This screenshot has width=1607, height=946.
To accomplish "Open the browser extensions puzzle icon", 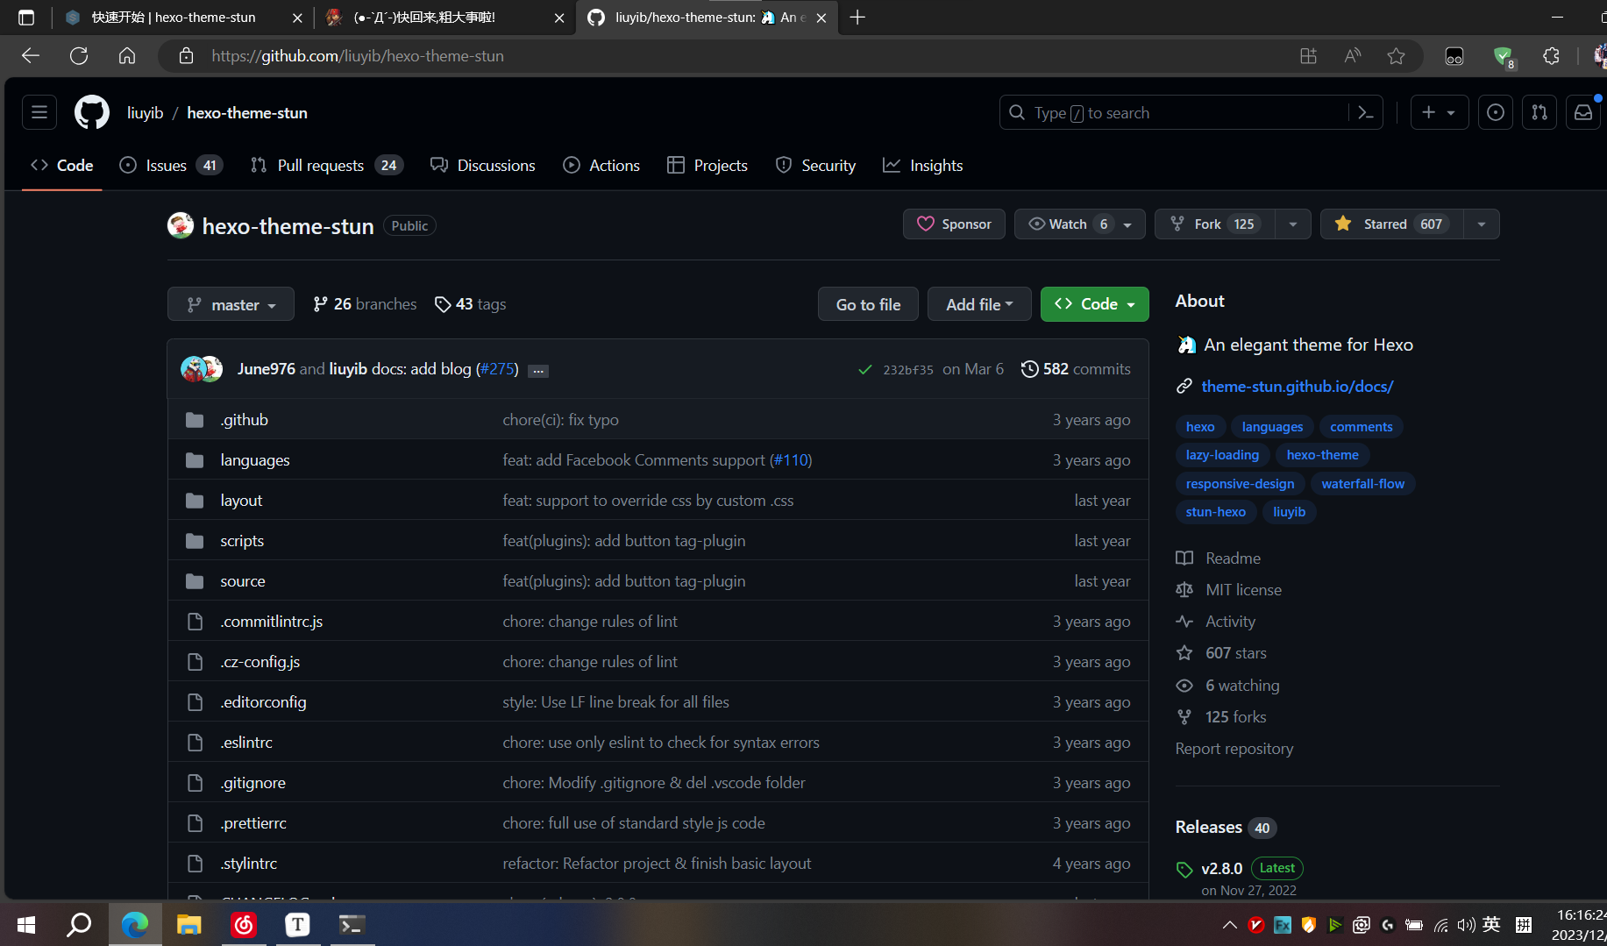I will click(x=1551, y=56).
